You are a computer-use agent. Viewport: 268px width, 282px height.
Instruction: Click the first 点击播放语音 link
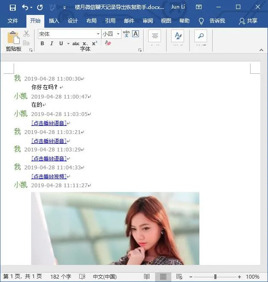tap(49, 123)
